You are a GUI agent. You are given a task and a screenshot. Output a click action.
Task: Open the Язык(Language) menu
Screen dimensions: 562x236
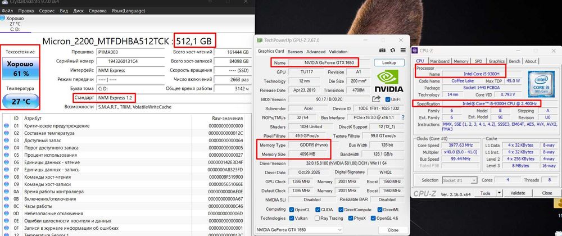(x=128, y=11)
